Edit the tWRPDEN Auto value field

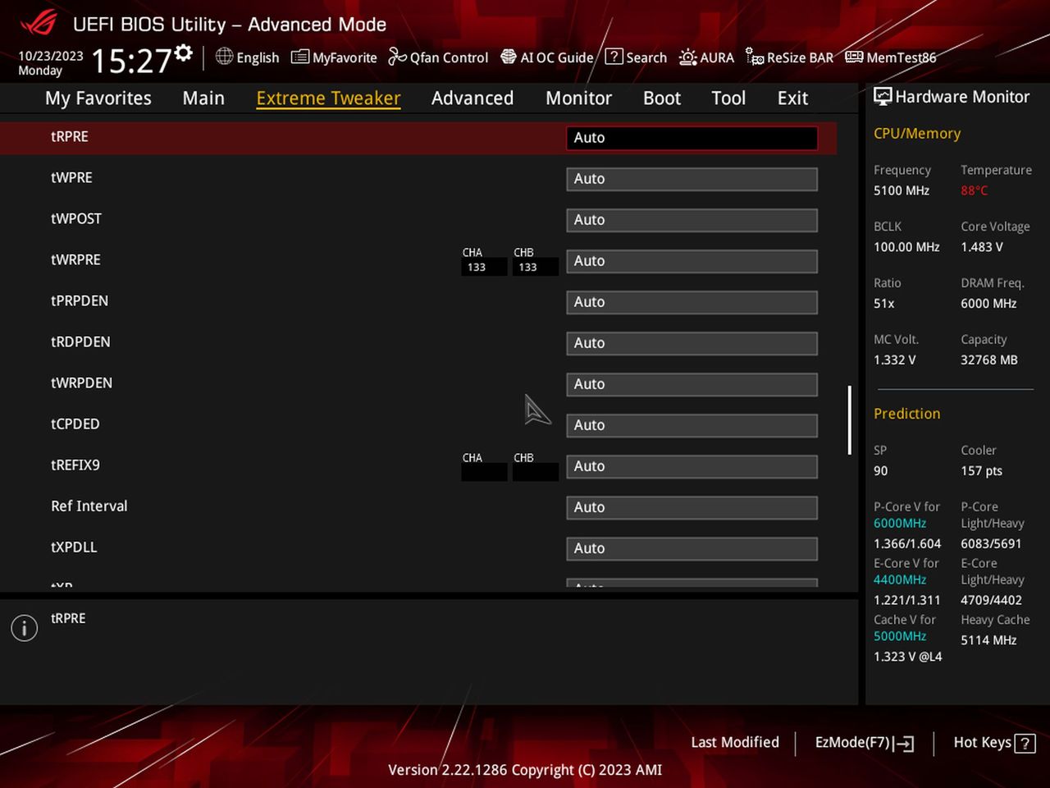click(692, 384)
